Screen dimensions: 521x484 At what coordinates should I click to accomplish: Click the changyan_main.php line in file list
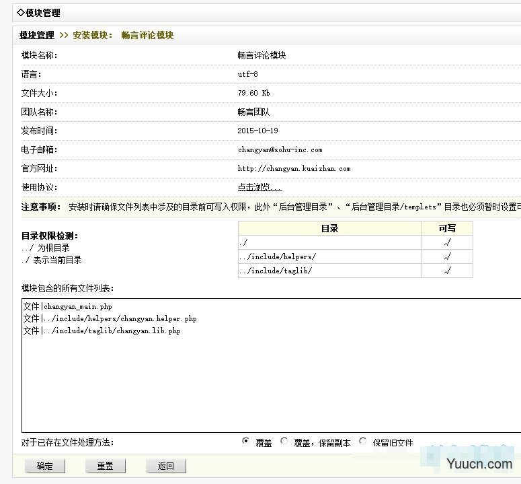(x=67, y=307)
